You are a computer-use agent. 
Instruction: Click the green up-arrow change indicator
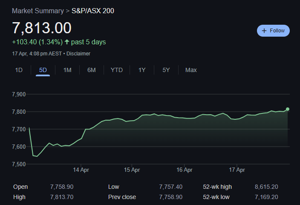pyautogui.click(x=67, y=42)
